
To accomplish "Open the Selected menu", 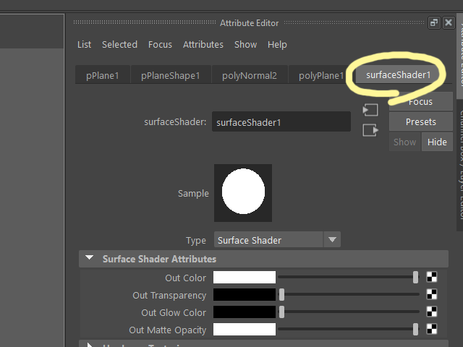I will coord(119,45).
